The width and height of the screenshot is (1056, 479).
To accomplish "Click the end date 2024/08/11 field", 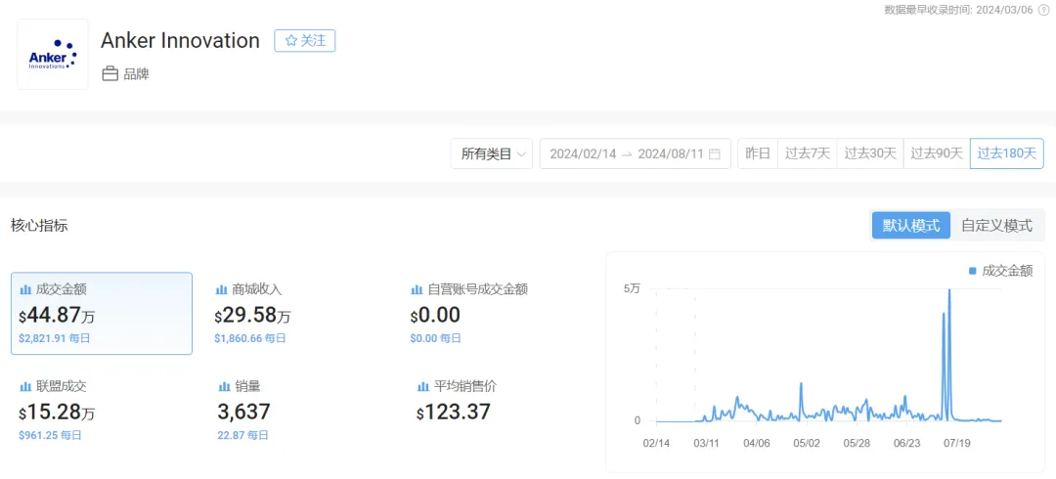I will pos(671,153).
